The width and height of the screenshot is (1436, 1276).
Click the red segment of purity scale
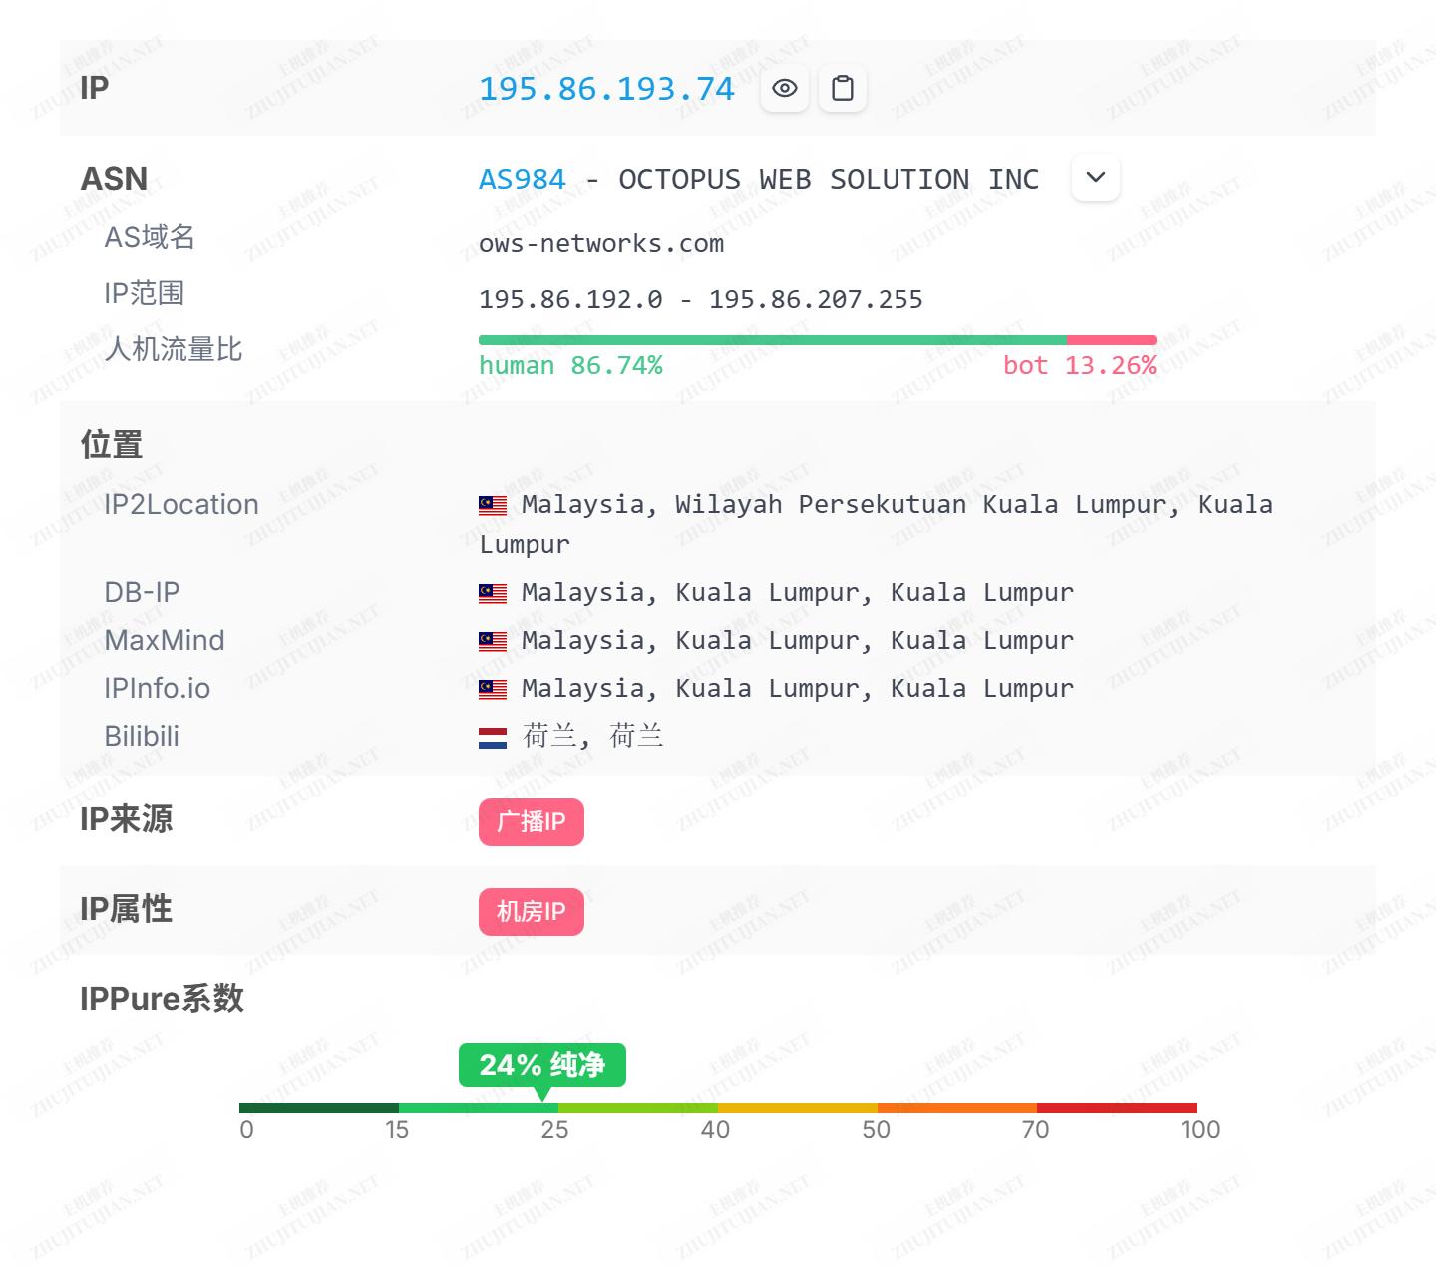(1116, 1108)
